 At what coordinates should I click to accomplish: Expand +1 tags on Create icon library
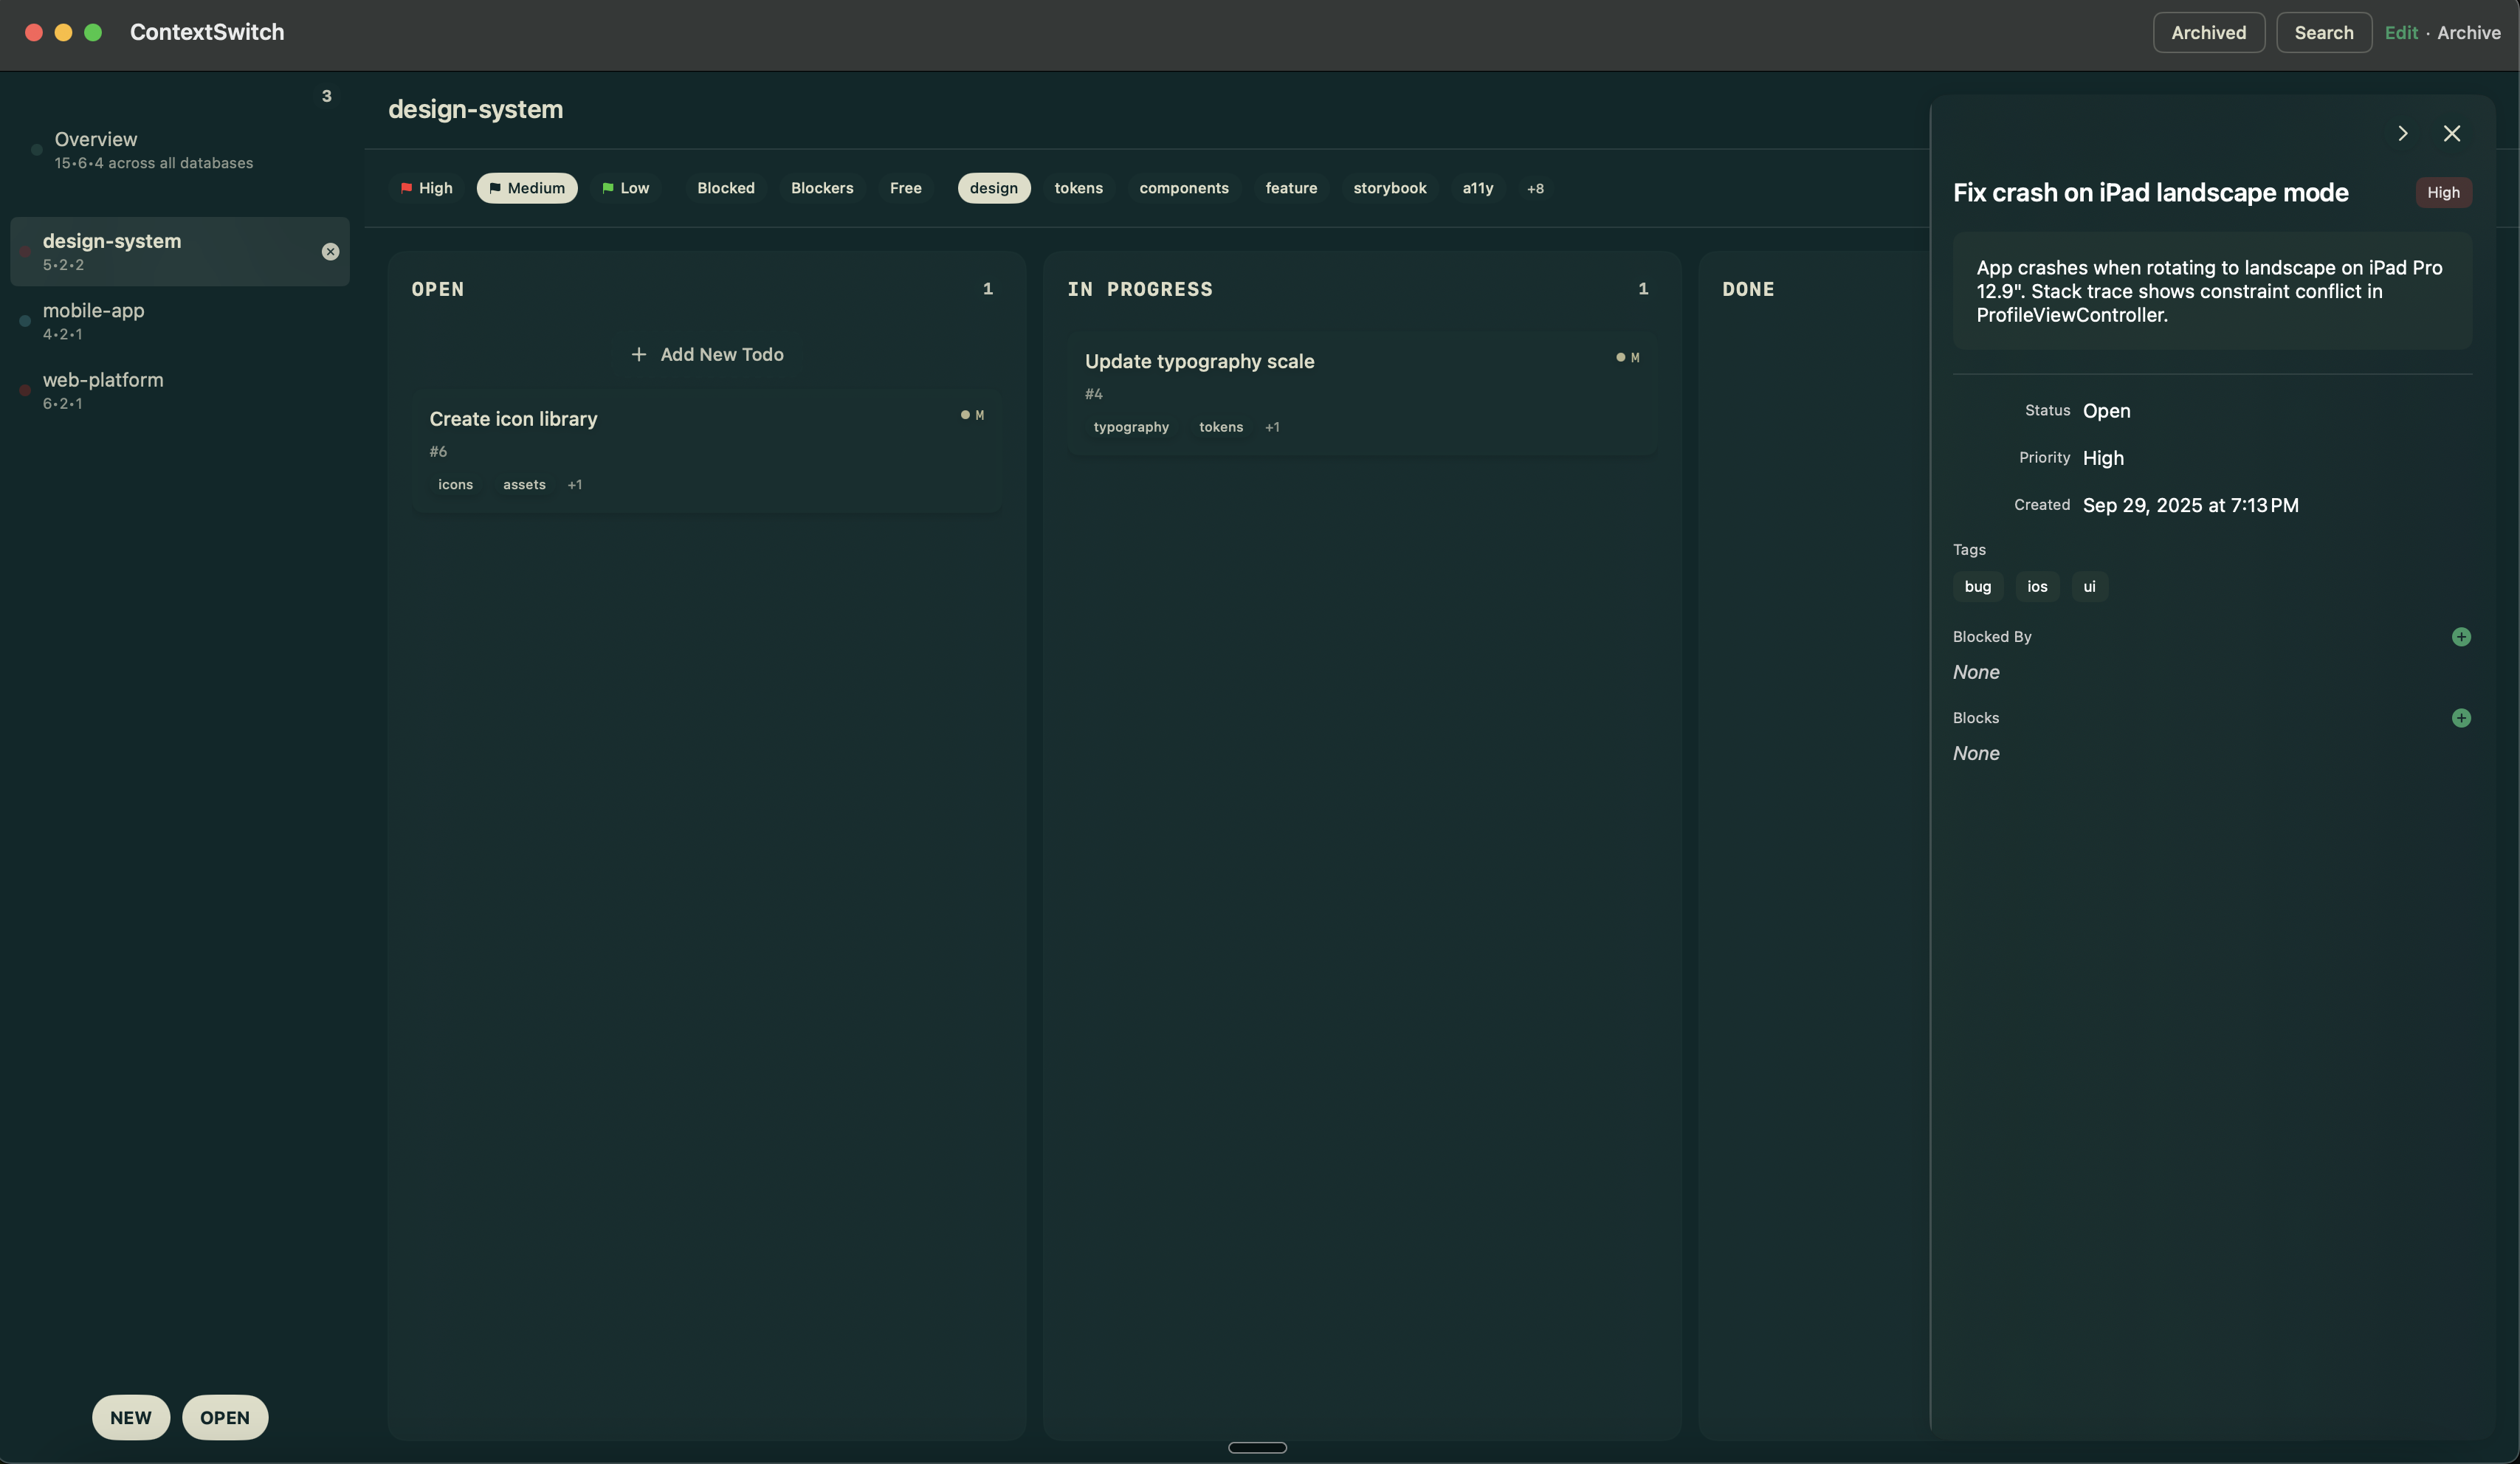[574, 485]
